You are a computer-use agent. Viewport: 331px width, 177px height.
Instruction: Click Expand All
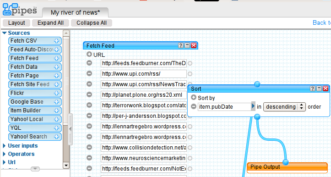click(x=50, y=23)
